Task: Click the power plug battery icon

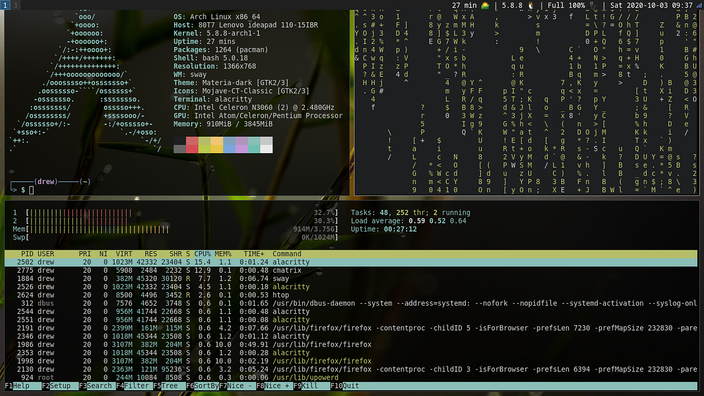Action: (x=593, y=5)
